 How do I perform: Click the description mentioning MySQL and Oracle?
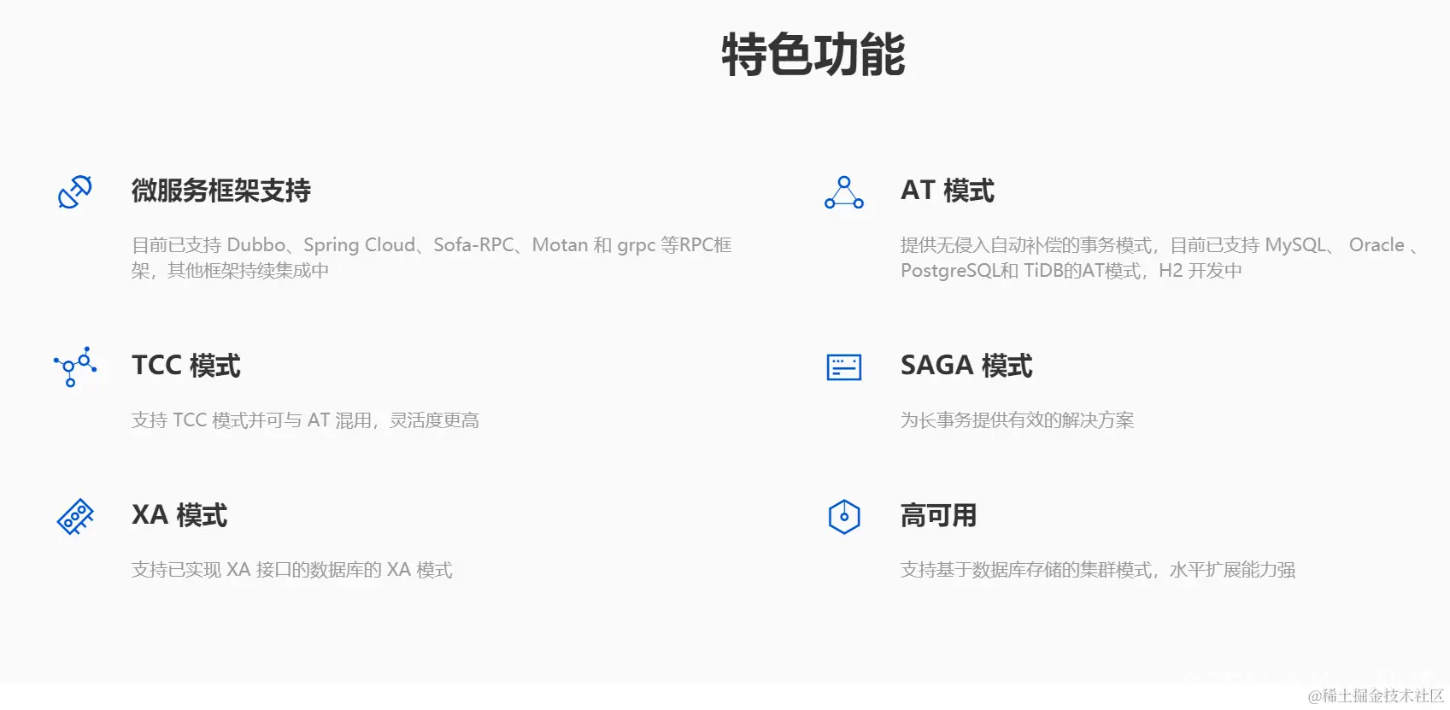1159,257
